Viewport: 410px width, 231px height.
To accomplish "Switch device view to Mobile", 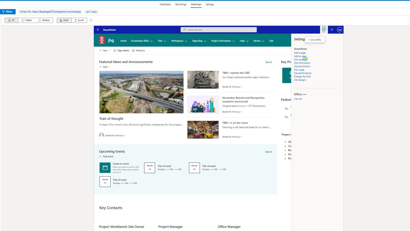I will [44, 20].
